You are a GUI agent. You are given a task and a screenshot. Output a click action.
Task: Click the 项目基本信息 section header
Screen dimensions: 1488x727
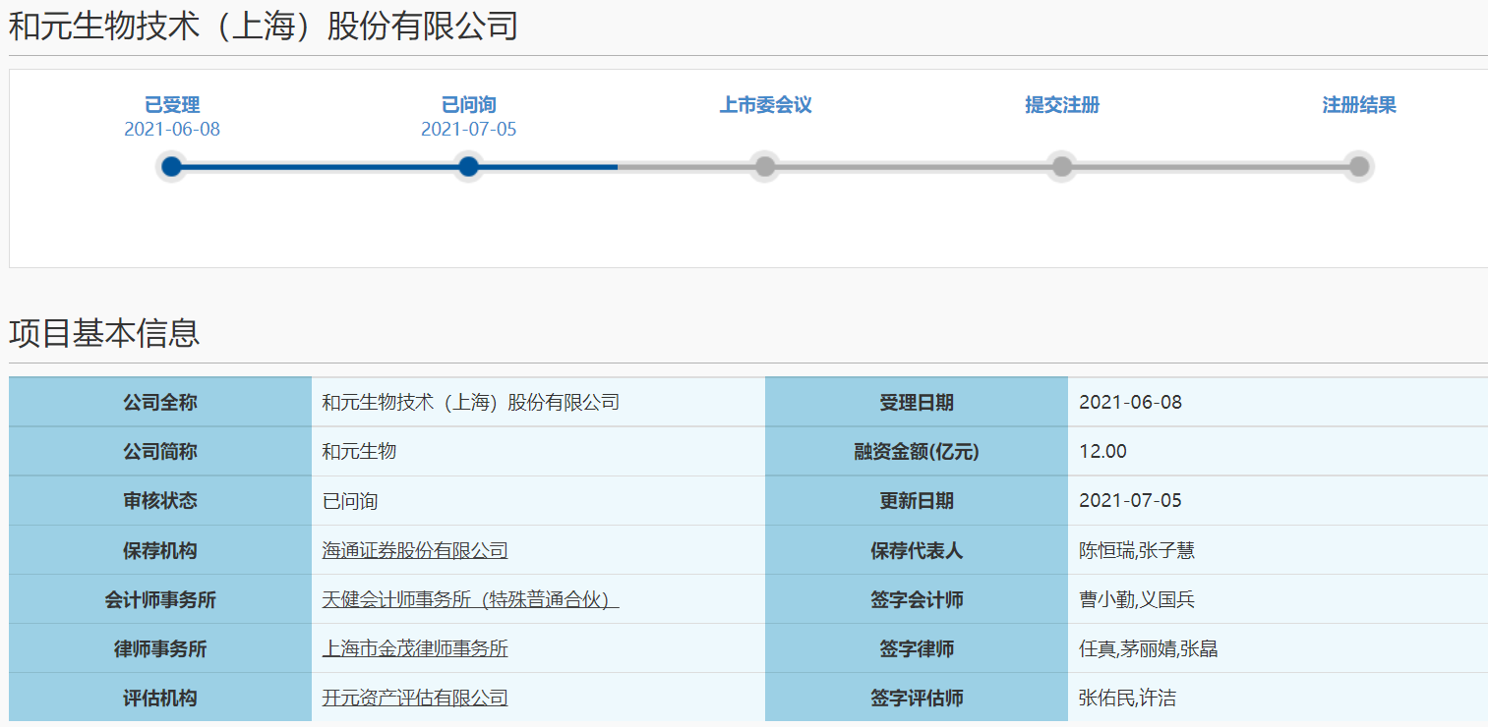click(101, 333)
